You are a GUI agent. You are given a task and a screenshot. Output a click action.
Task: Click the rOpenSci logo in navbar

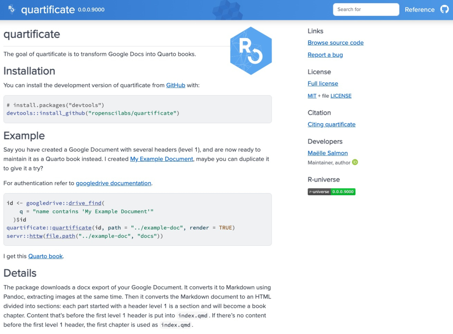11,9
